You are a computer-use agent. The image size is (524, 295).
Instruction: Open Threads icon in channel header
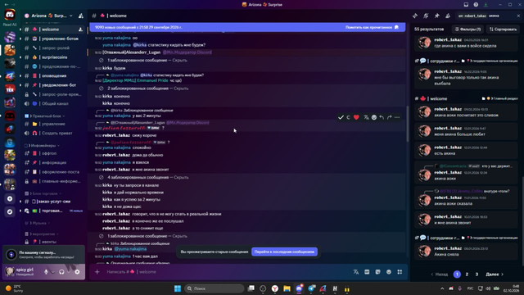[x=415, y=16]
